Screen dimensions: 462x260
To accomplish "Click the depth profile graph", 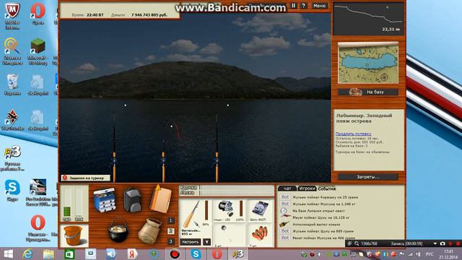I will 368,19.
